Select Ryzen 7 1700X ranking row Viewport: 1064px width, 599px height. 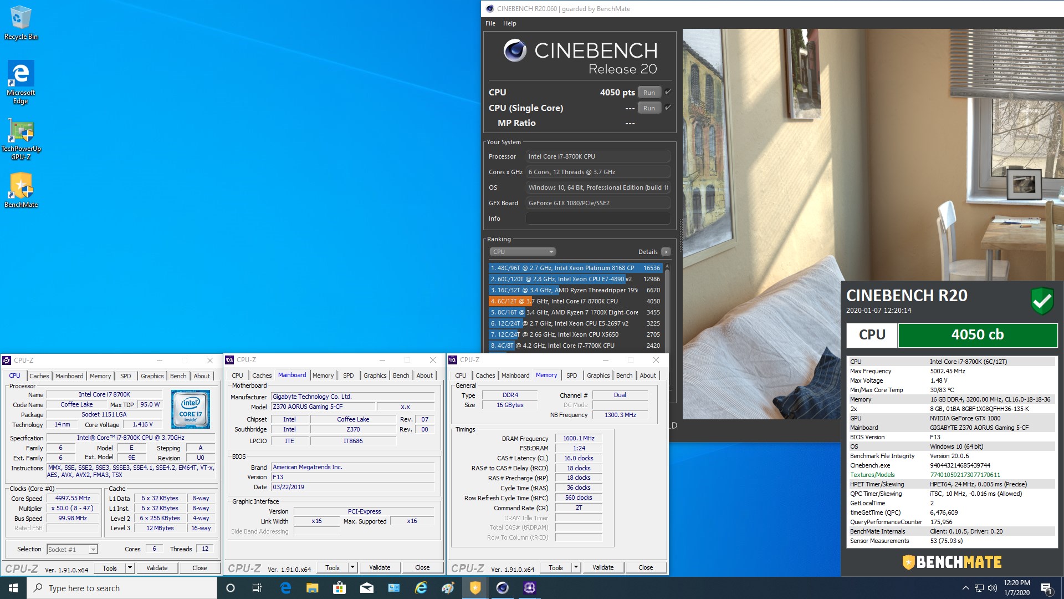(575, 312)
